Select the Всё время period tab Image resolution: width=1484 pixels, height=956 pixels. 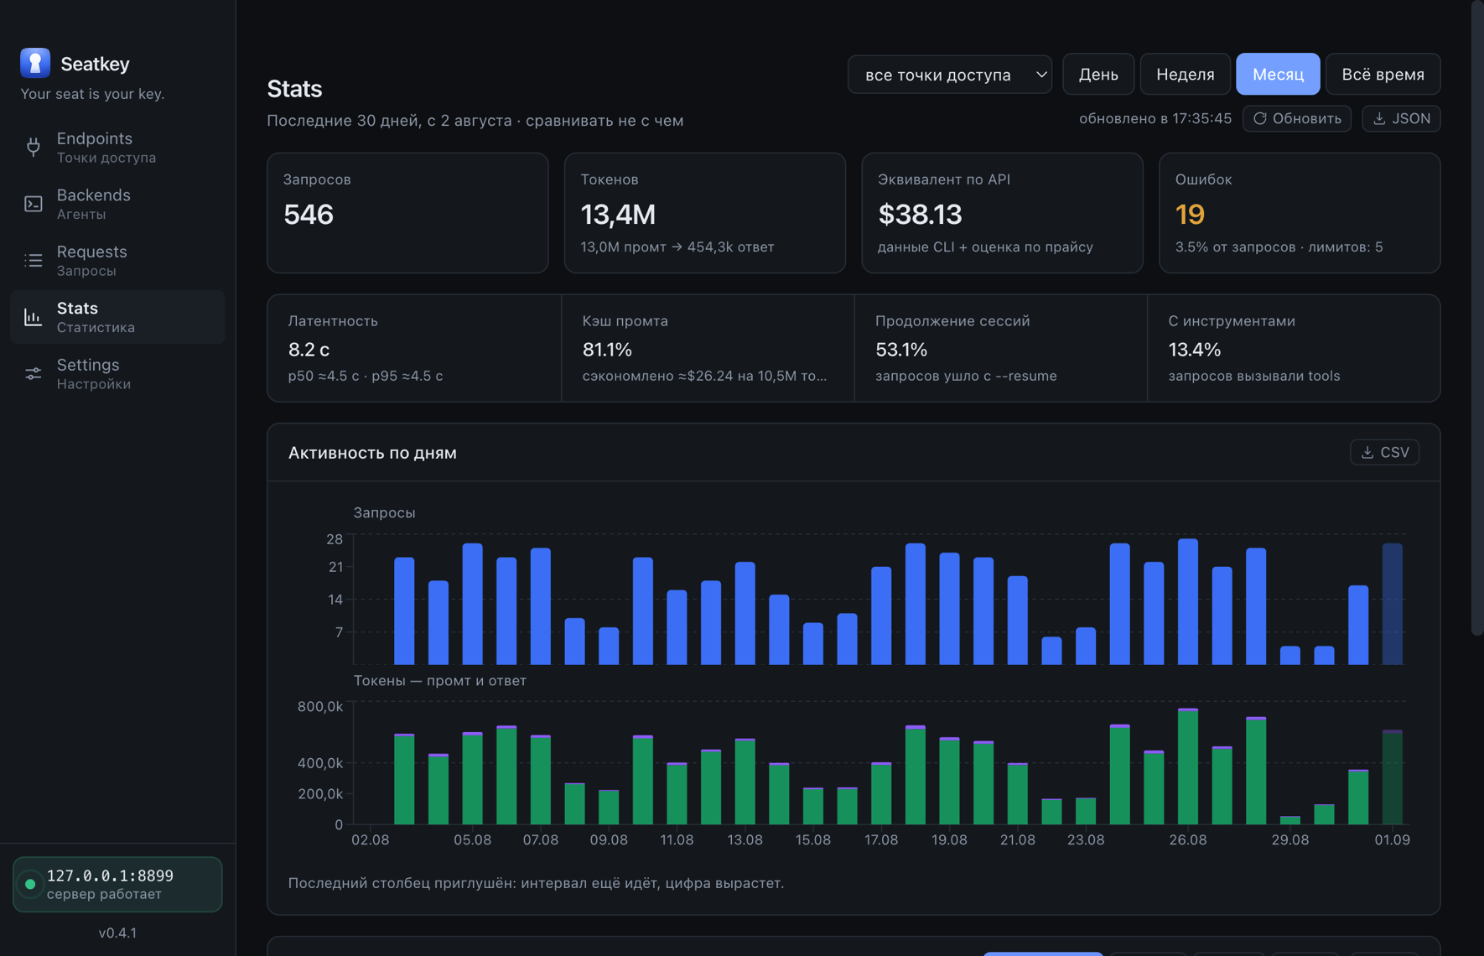point(1383,75)
